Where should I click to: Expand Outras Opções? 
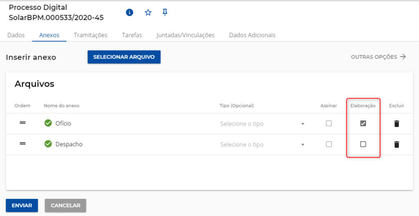pos(378,57)
